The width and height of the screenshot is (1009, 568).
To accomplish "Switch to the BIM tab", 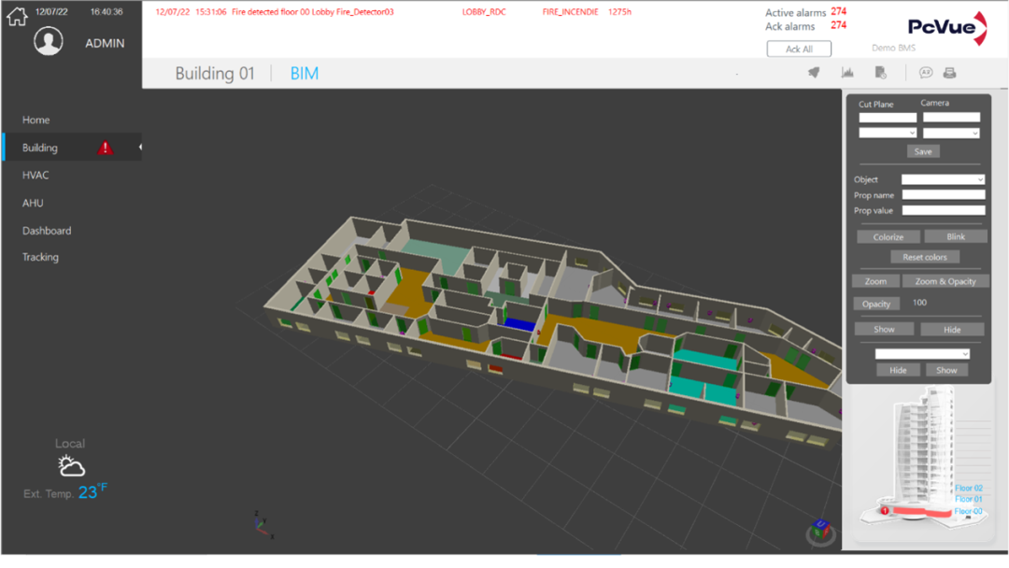I will tap(304, 72).
